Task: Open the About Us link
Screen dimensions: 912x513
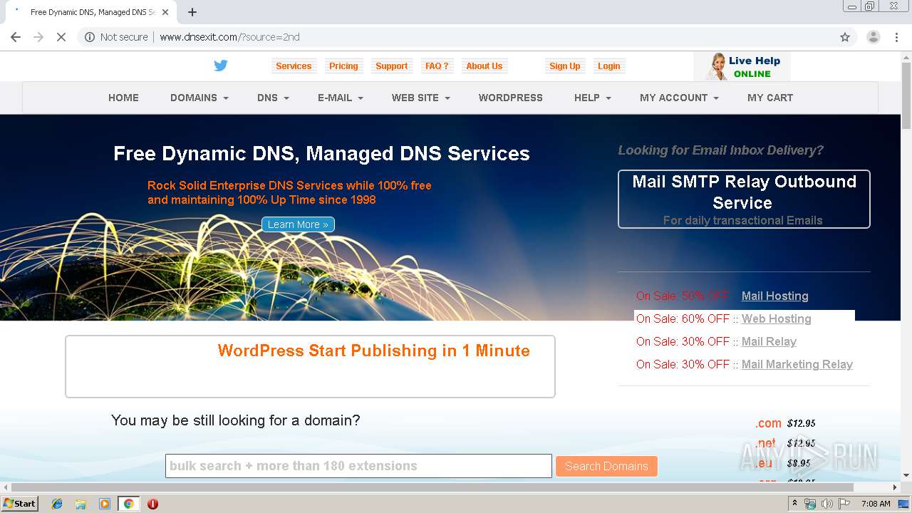Action: click(x=484, y=66)
